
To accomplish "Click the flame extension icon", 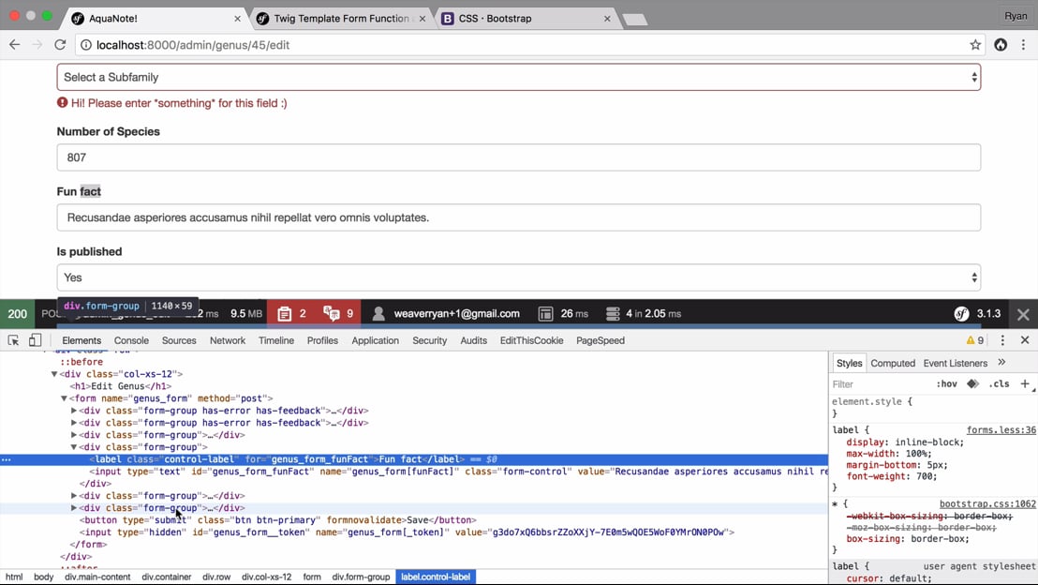I will click(1001, 44).
